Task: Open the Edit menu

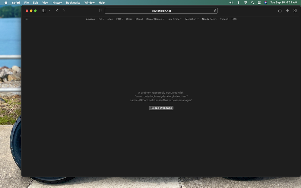Action: pos(35,2)
